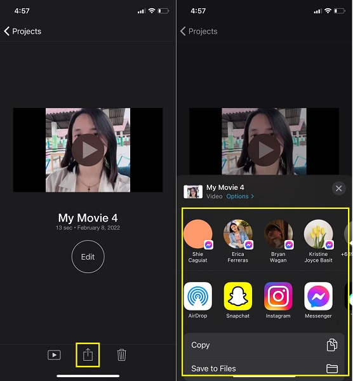Image resolution: width=353 pixels, height=381 pixels.
Task: Play the My Movie 4 preview on left screen
Action: pyautogui.click(x=88, y=150)
